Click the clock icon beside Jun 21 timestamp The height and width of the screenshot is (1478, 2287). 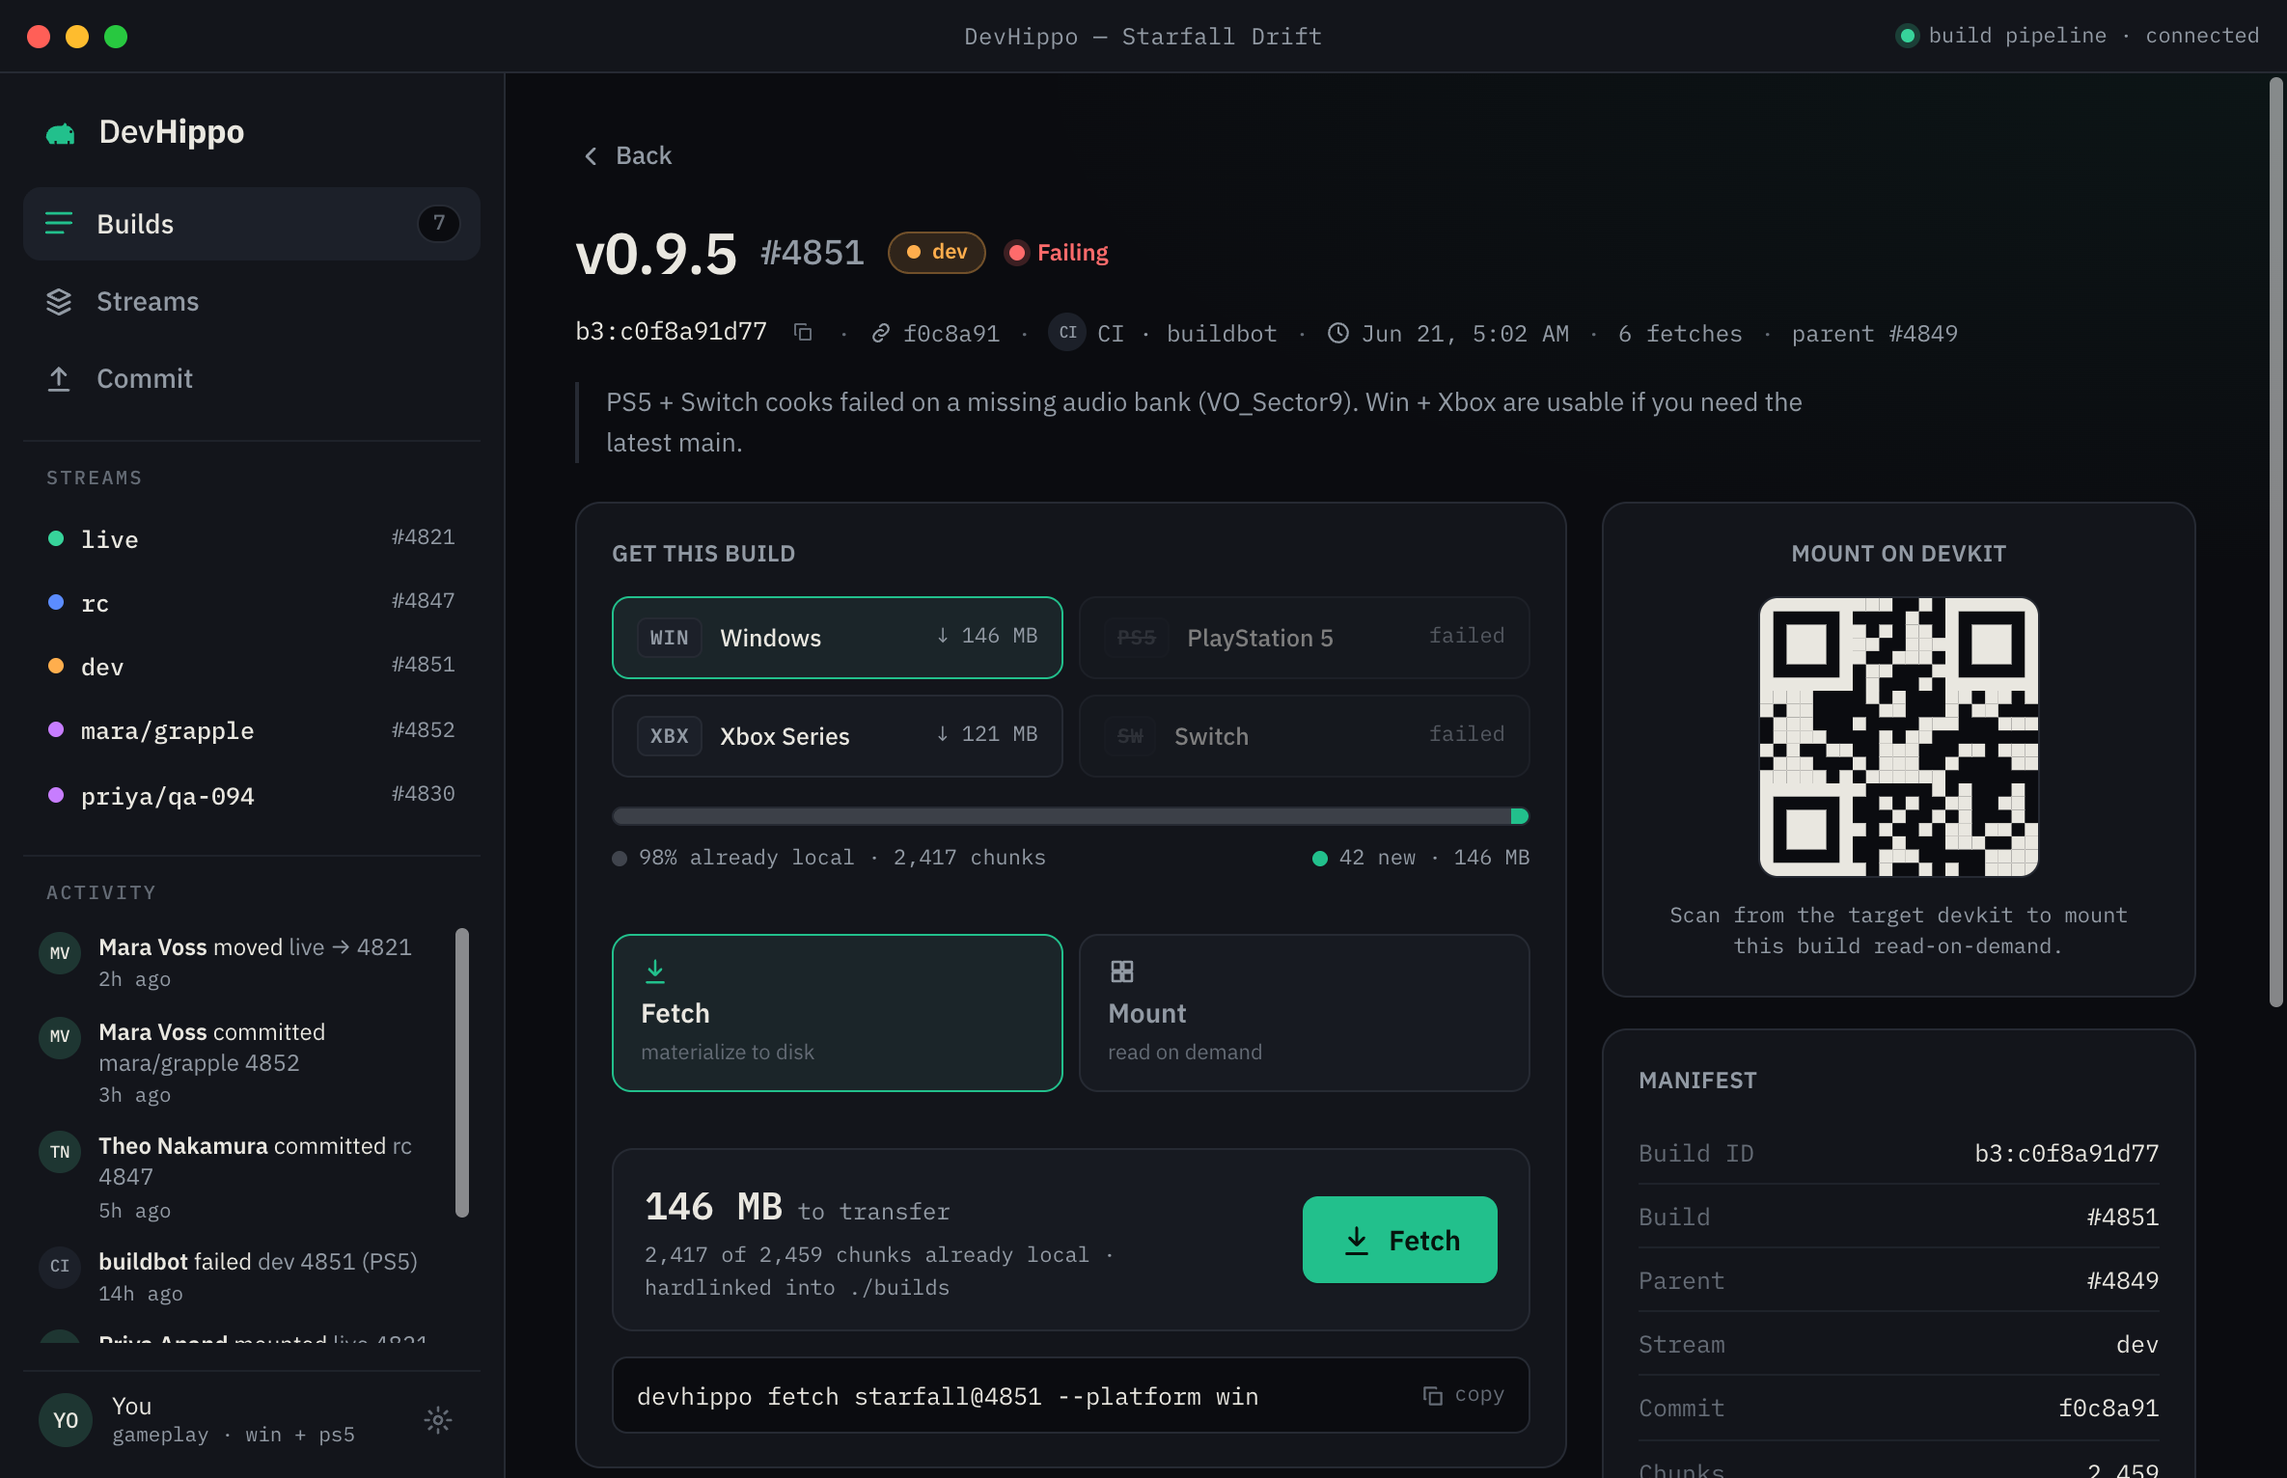point(1338,333)
